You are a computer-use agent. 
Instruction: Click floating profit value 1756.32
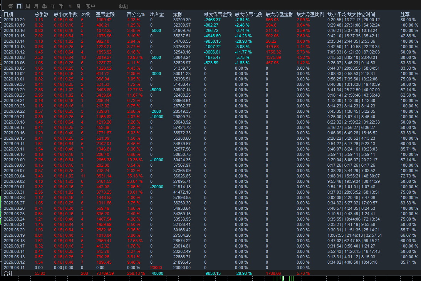coord(273,52)
